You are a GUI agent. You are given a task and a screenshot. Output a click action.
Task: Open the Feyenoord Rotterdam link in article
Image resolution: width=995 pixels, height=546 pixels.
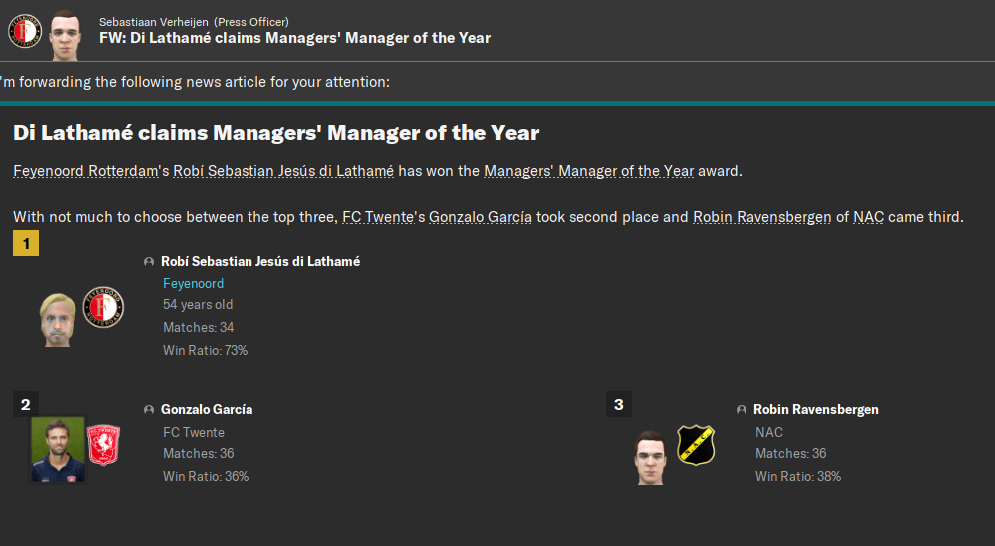point(86,171)
